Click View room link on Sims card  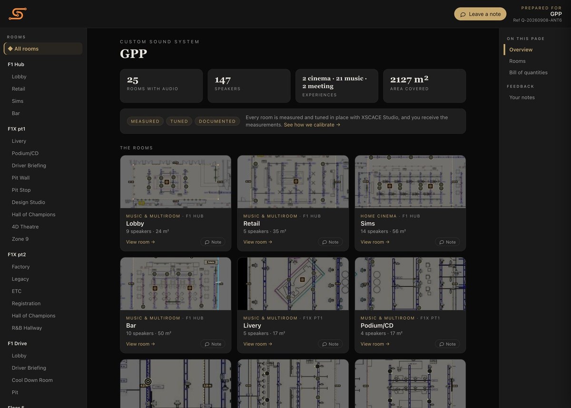[375, 242]
